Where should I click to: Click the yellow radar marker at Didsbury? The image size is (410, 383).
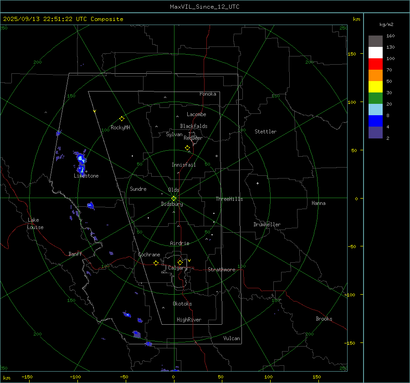click(174, 199)
